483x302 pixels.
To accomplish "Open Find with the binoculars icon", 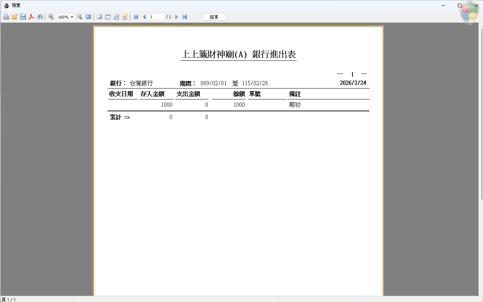I will [x=40, y=17].
